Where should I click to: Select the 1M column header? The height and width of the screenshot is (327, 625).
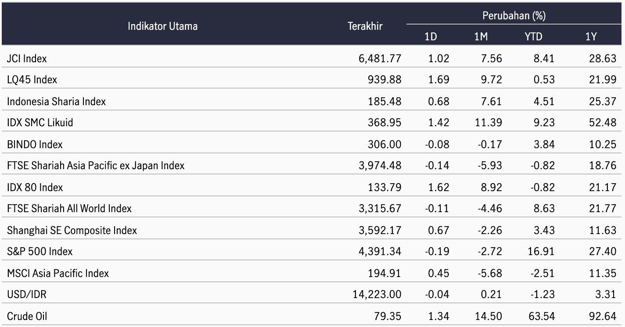[x=481, y=37]
